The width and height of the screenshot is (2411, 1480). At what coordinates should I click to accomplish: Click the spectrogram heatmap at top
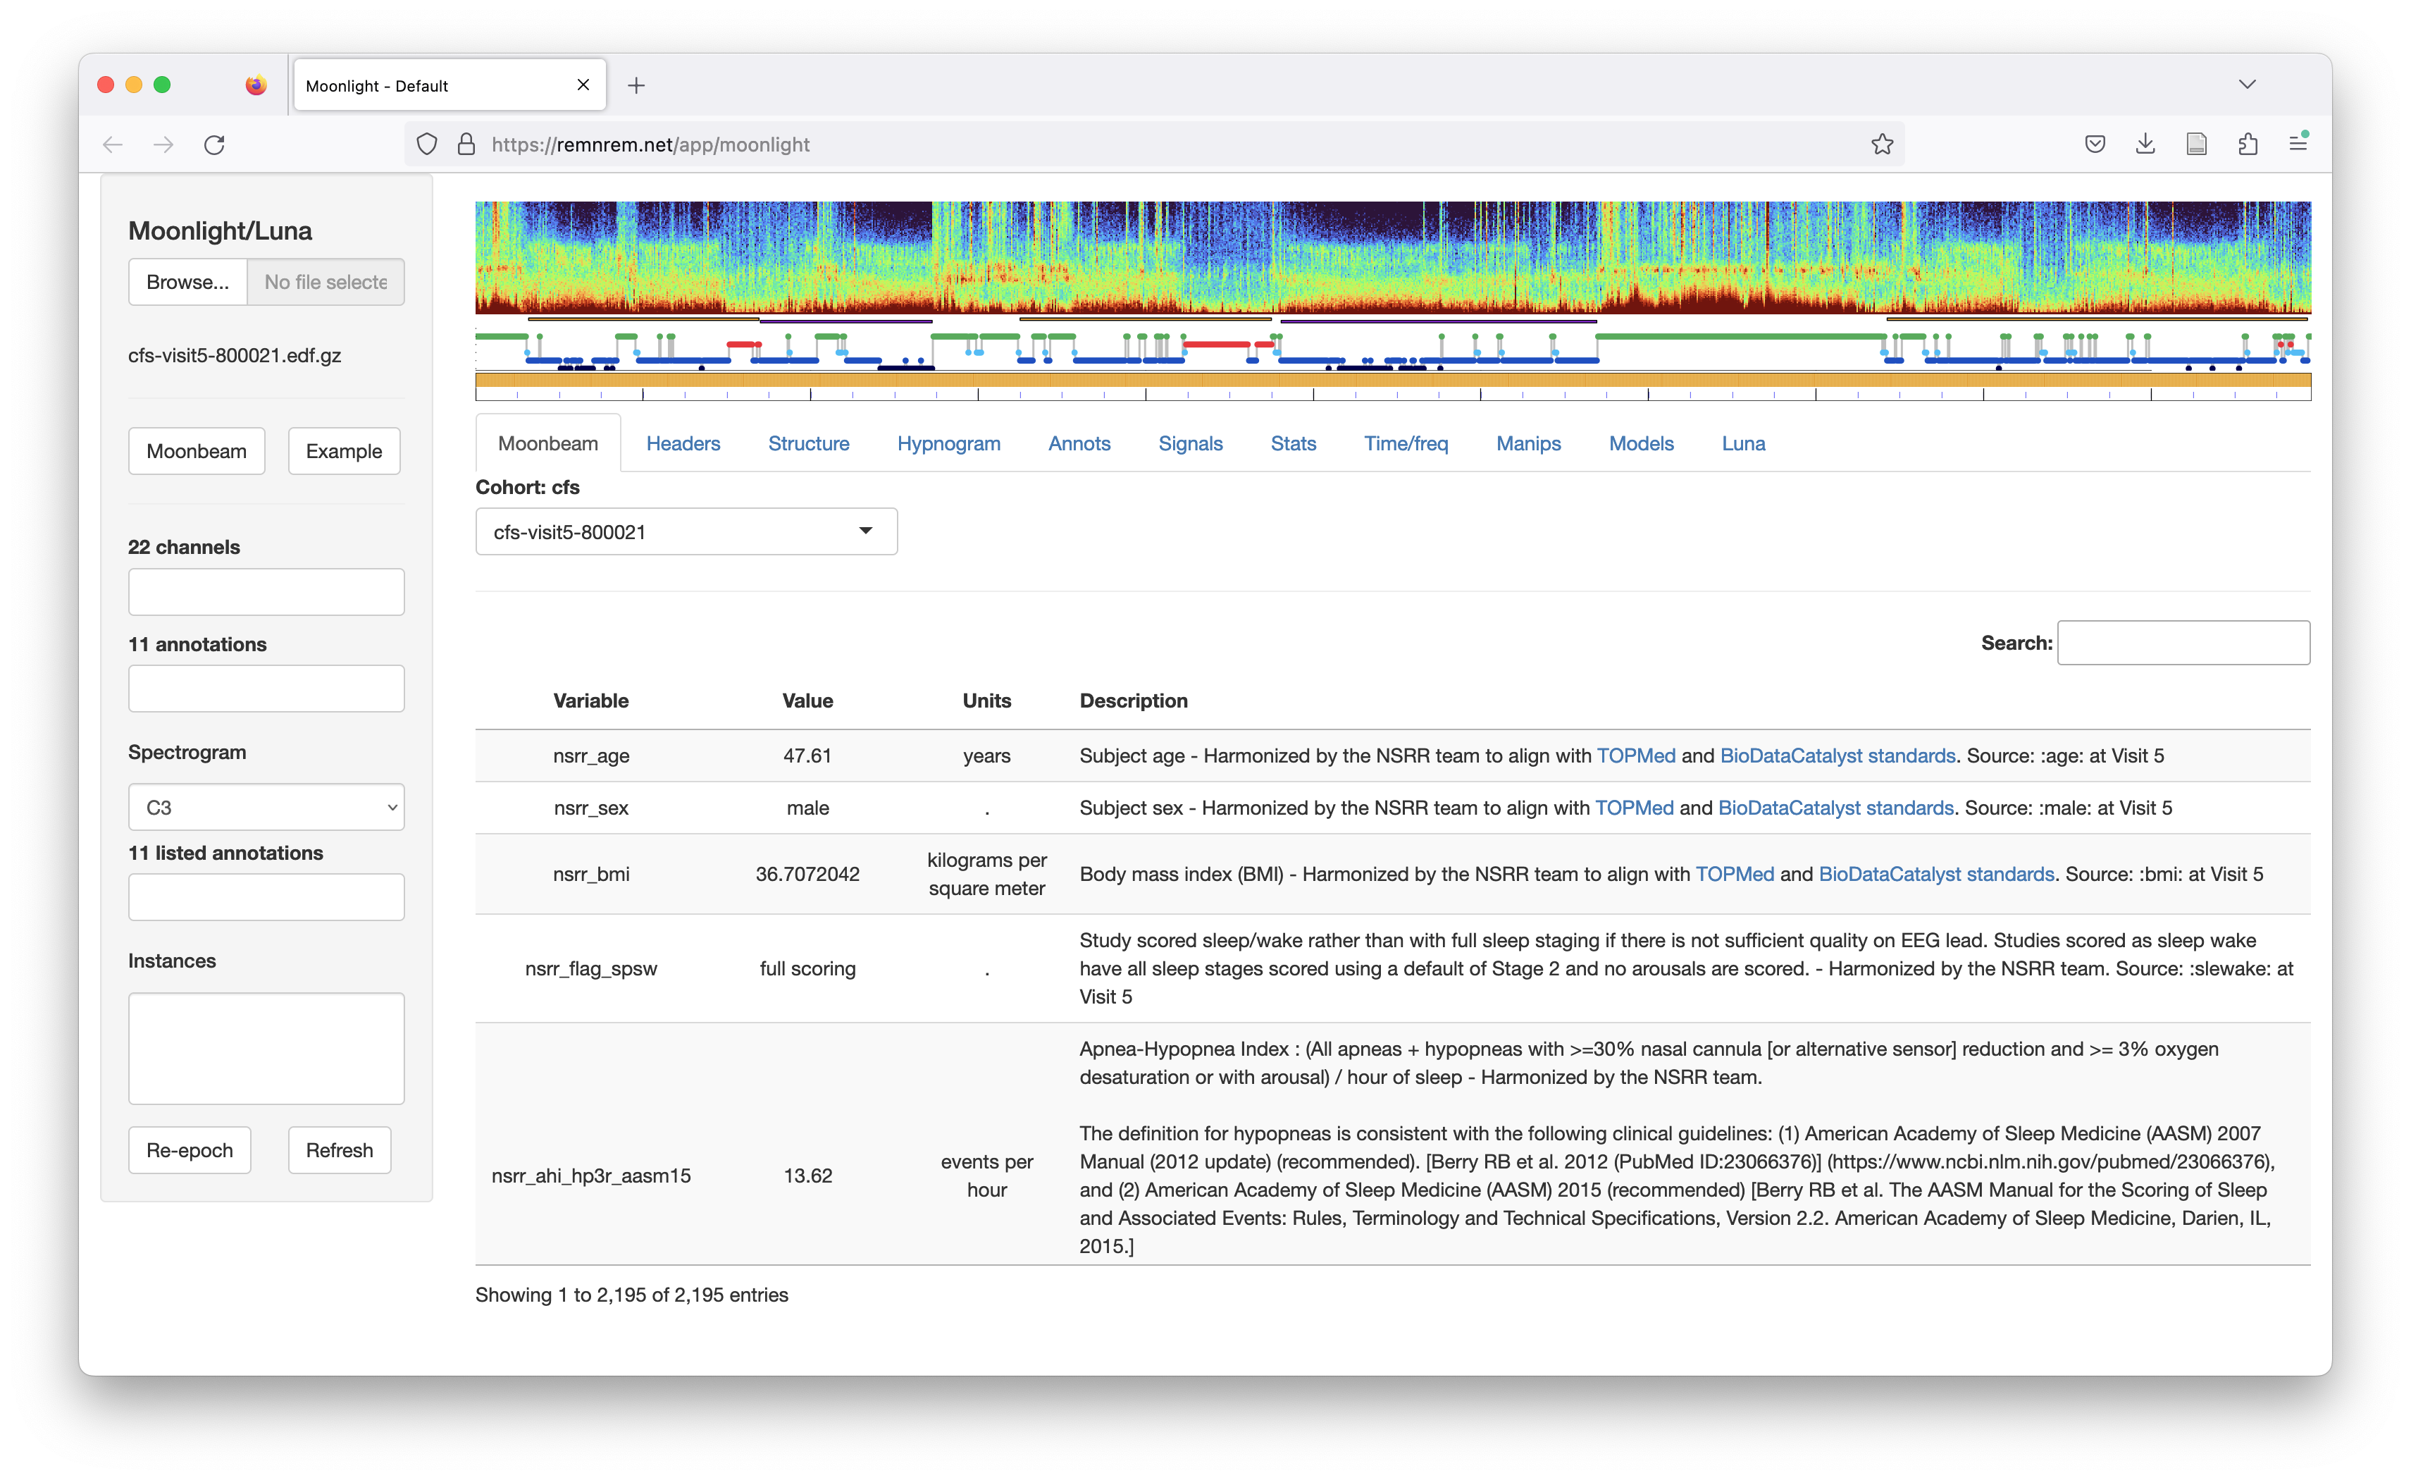click(x=1392, y=257)
